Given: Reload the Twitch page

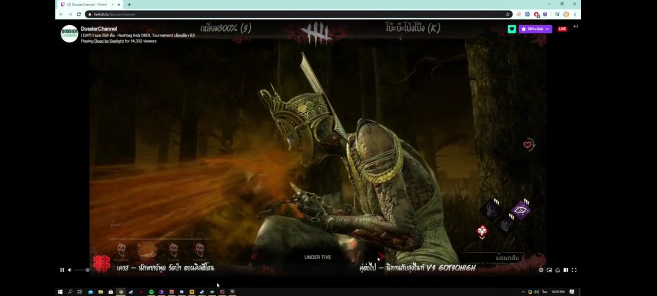Looking at the screenshot, I should [x=78, y=14].
